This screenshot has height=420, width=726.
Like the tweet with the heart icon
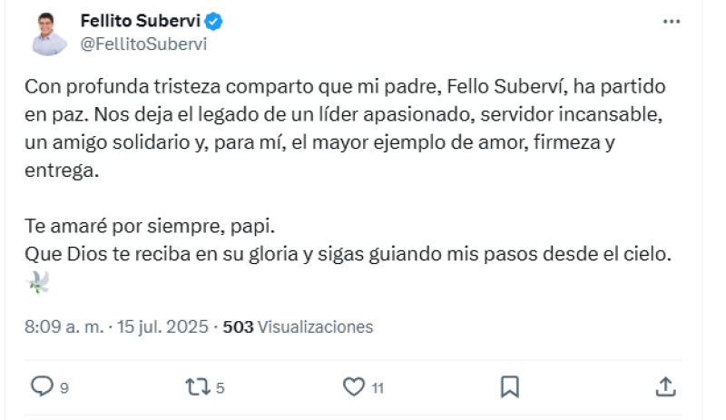click(353, 386)
